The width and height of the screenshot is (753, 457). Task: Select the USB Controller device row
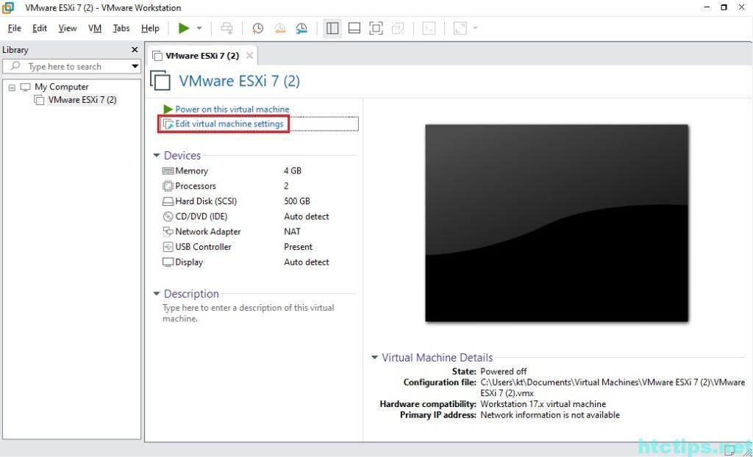click(260, 247)
